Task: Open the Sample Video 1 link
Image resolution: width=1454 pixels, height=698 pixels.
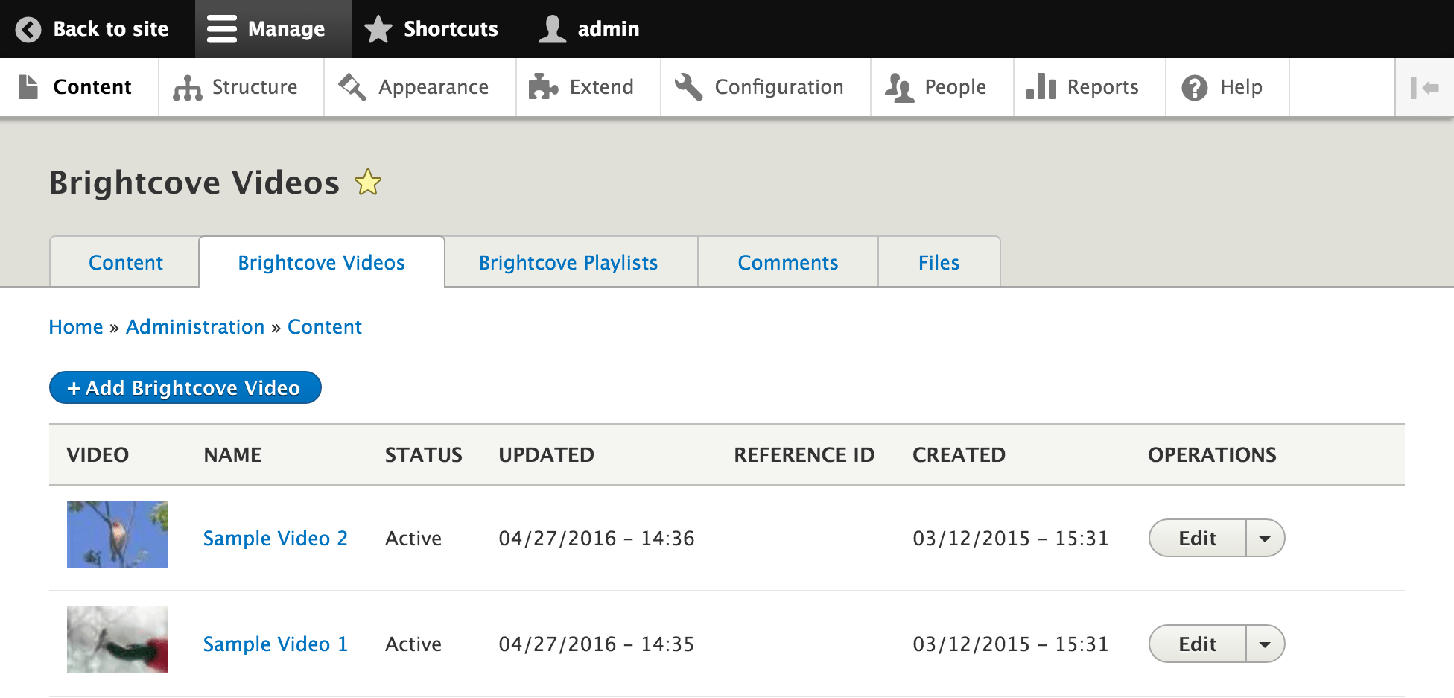Action: [275, 644]
